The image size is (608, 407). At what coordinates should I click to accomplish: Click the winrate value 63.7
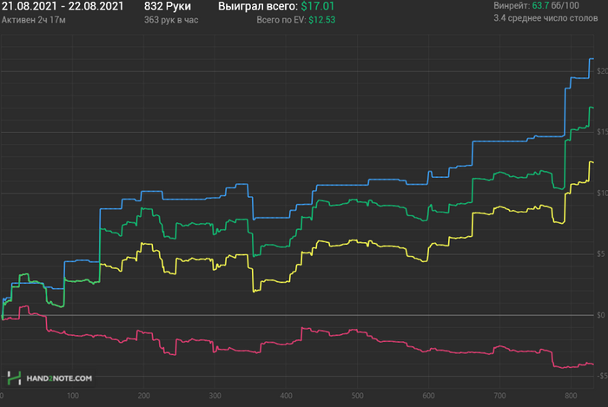(540, 5)
